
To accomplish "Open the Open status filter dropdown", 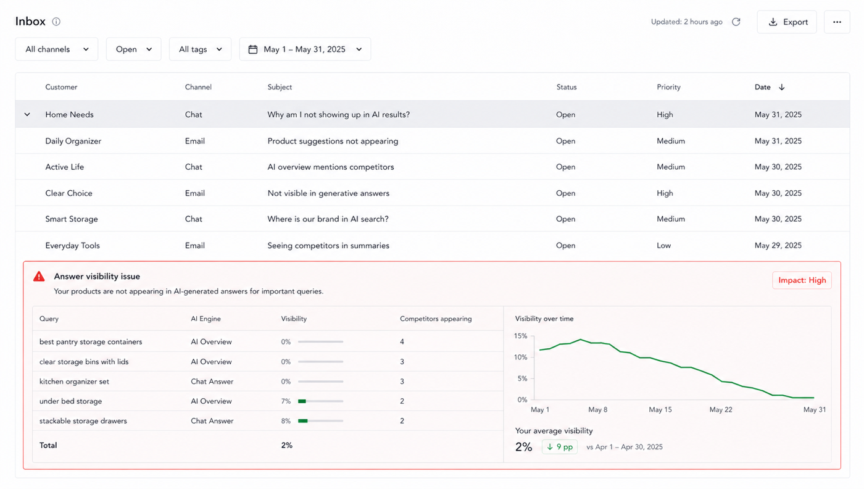I will point(133,49).
